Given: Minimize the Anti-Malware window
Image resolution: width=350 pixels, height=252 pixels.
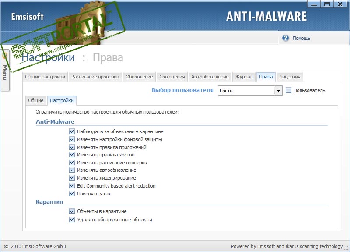Looking at the screenshot, I should pyautogui.click(x=314, y=4).
